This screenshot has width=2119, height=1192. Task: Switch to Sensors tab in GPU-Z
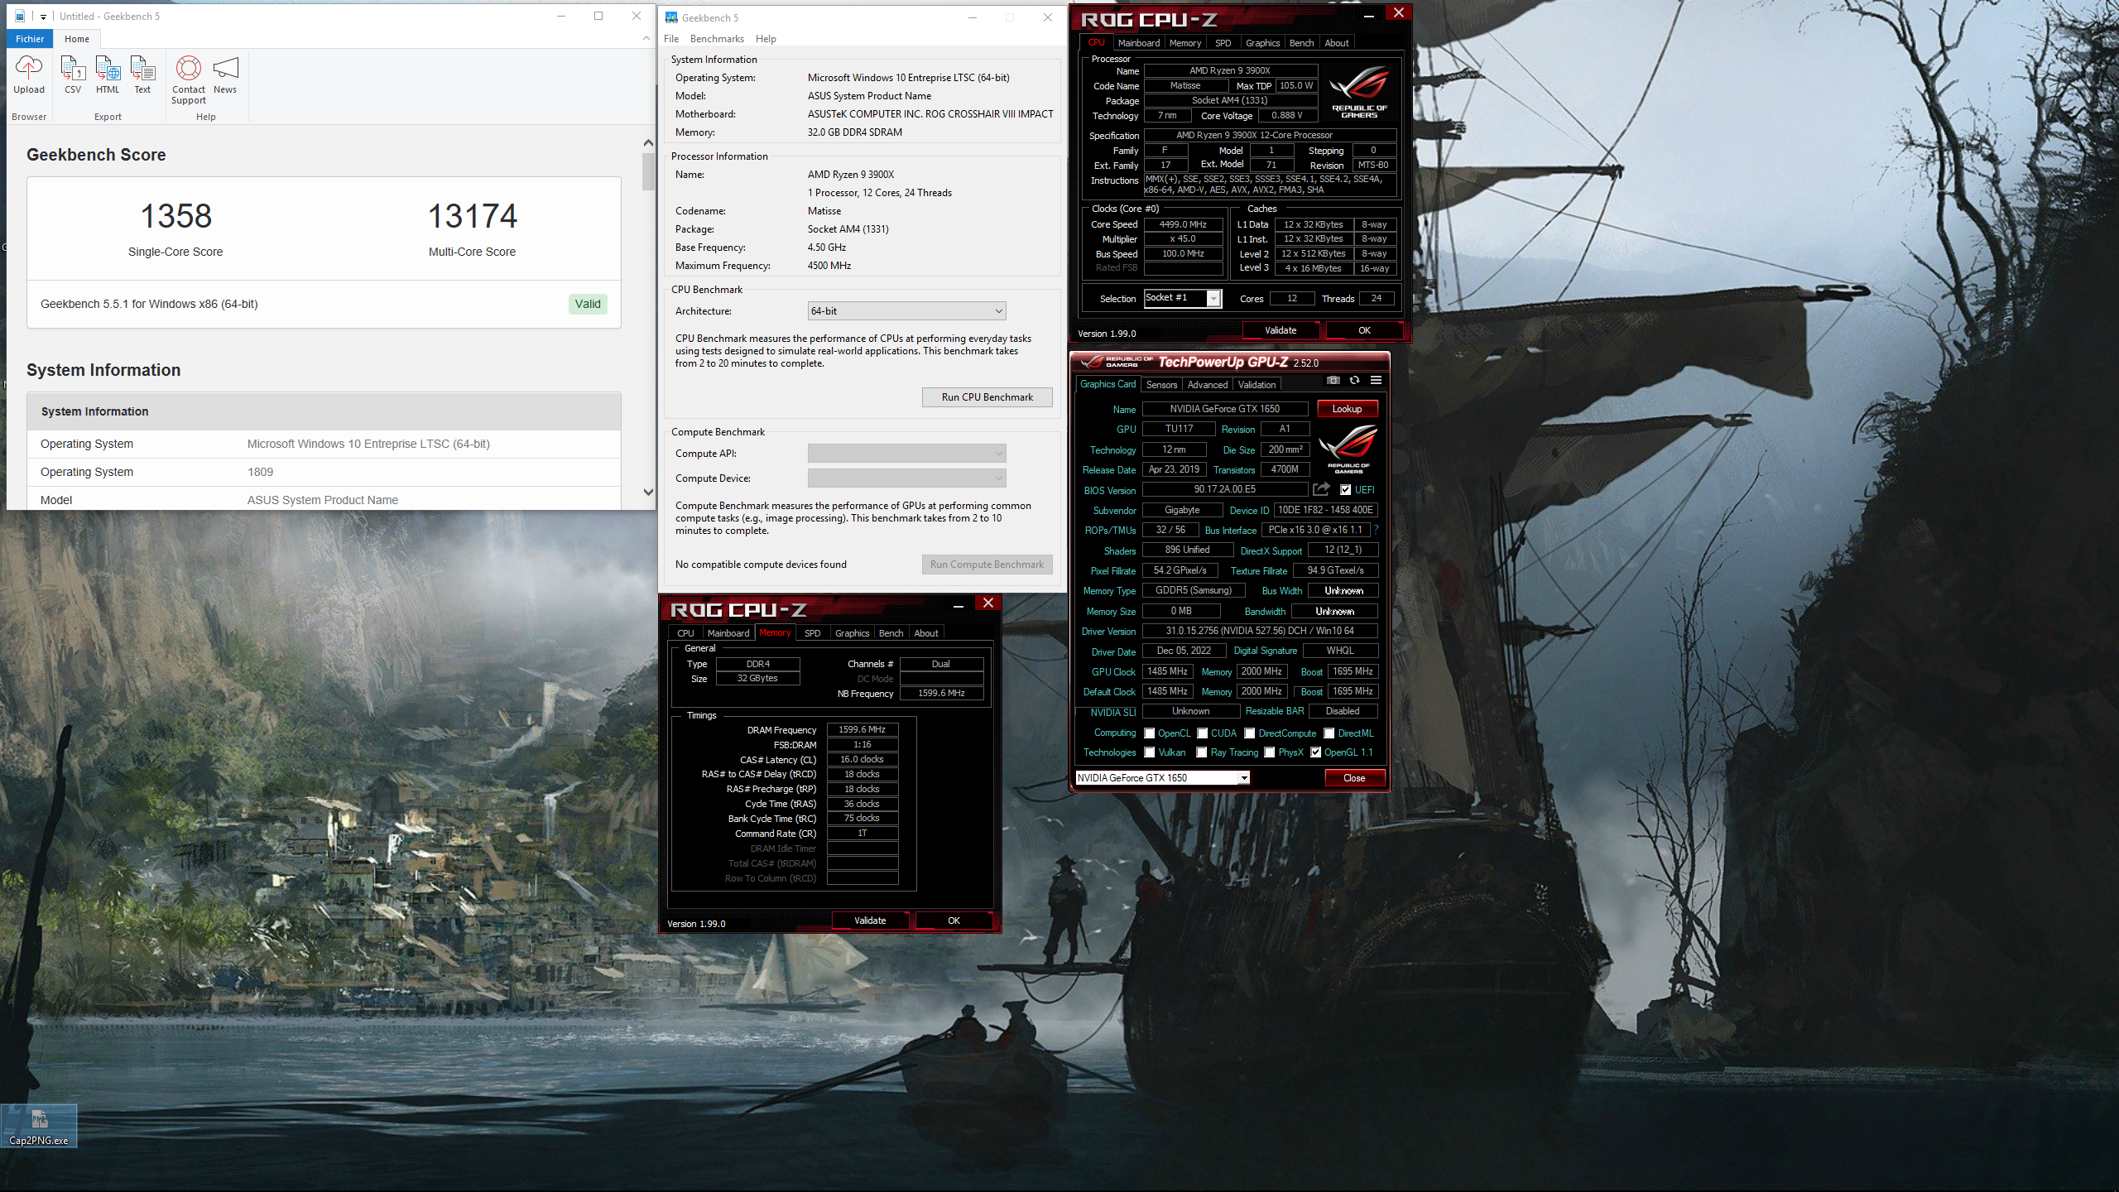pos(1161,385)
